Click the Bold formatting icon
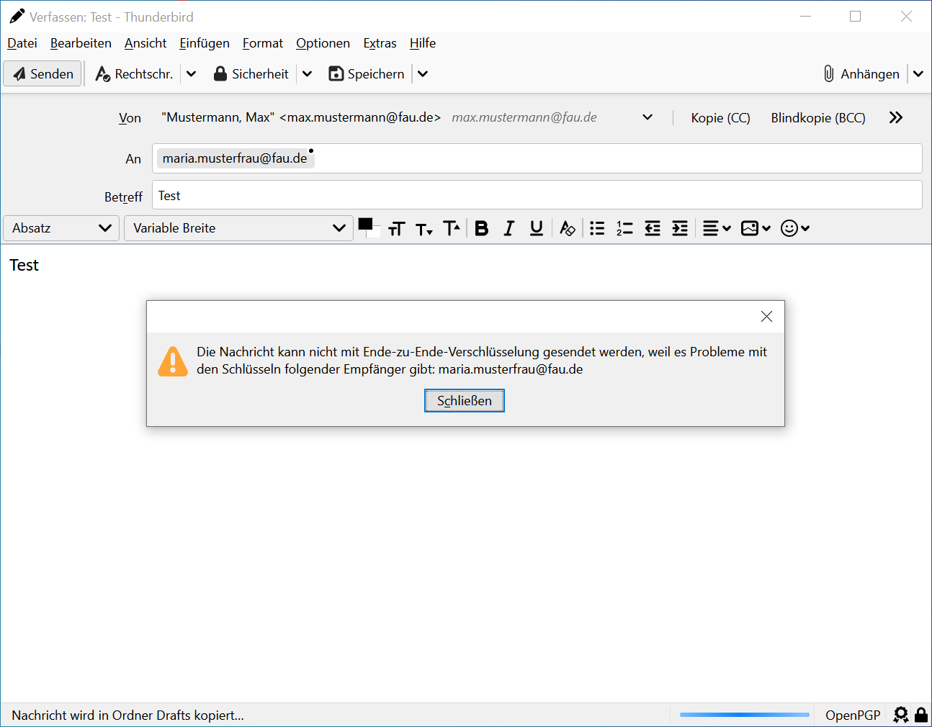 (482, 228)
